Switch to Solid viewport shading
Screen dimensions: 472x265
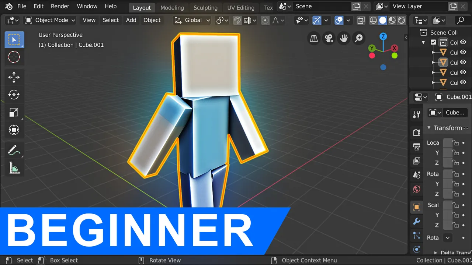tap(383, 20)
